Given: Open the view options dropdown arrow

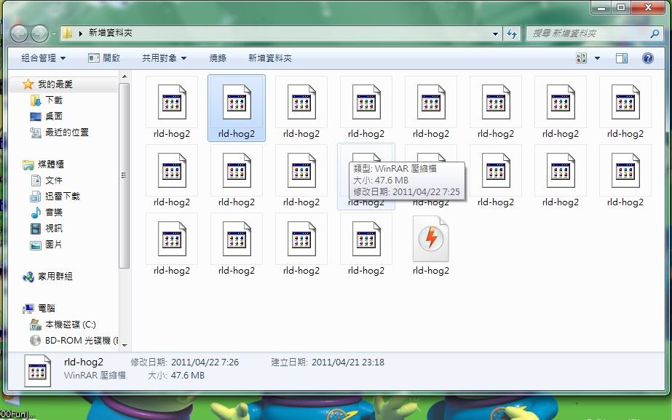Looking at the screenshot, I should [598, 58].
